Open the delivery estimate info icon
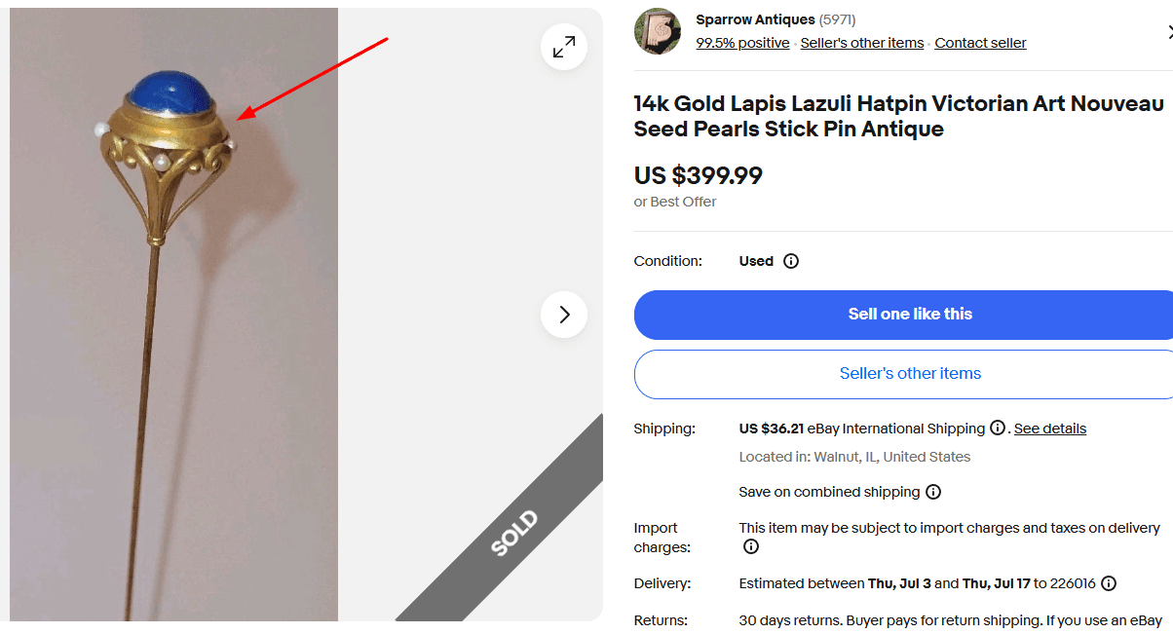Image resolution: width=1173 pixels, height=634 pixels. [x=1109, y=582]
